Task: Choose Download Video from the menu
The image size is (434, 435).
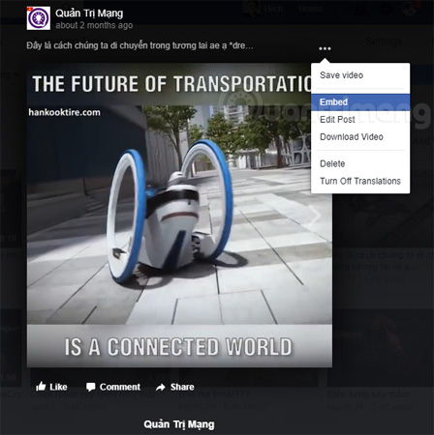Action: pyautogui.click(x=352, y=137)
